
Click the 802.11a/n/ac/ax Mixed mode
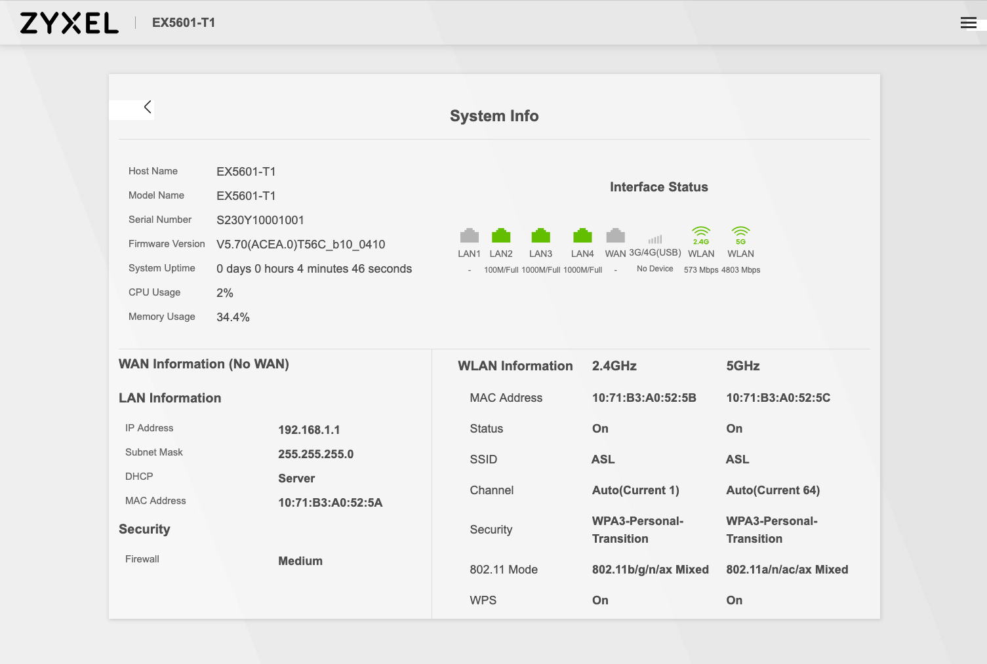pyautogui.click(x=787, y=570)
